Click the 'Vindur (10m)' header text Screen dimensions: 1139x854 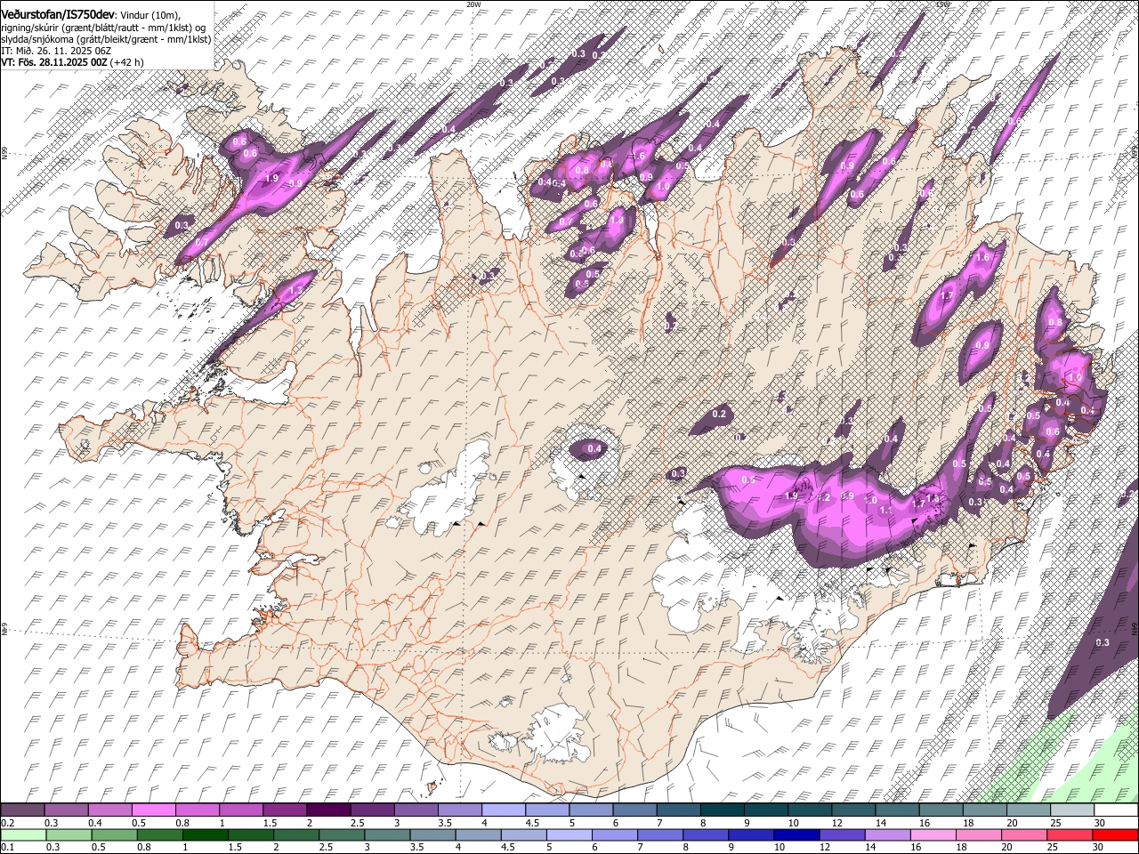[x=151, y=15]
